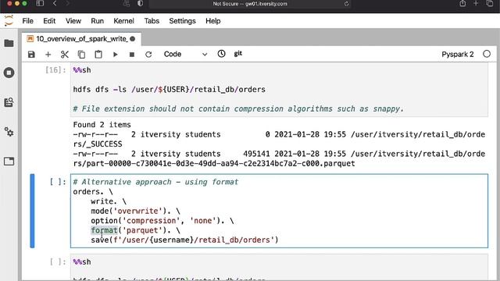This screenshot has height=281, width=500.
Task: Click the 'format' word in code cell
Action: pyautogui.click(x=104, y=230)
